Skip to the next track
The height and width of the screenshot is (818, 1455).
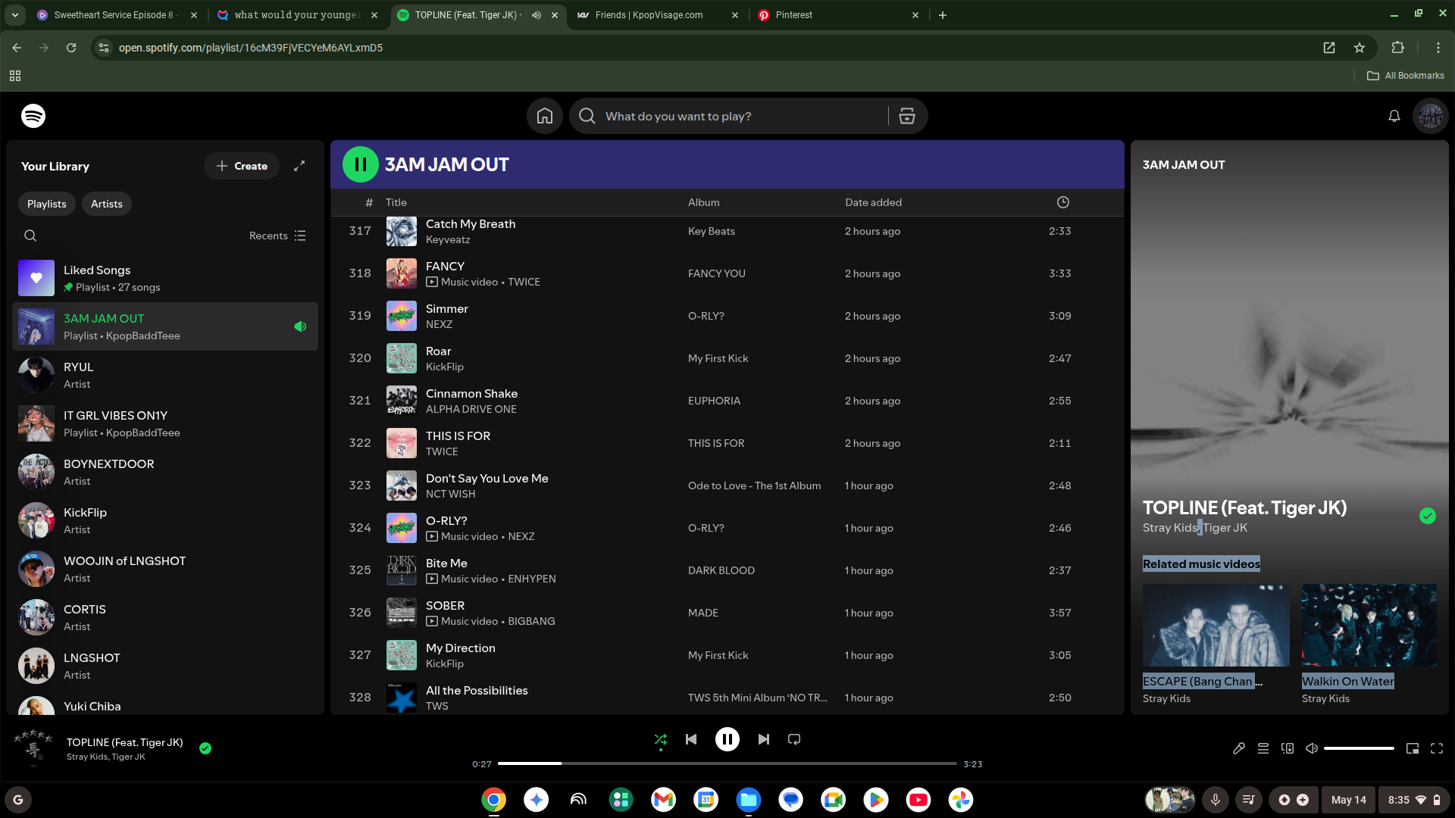click(x=764, y=739)
